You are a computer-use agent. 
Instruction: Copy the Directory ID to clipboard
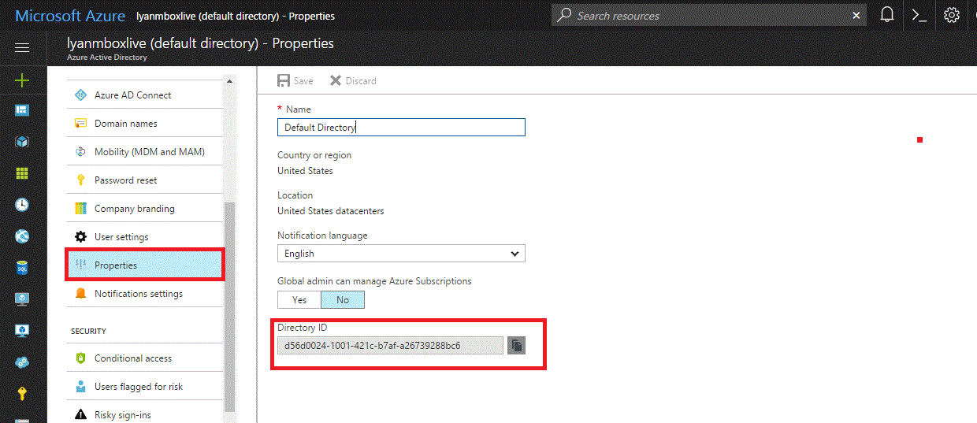(516, 345)
